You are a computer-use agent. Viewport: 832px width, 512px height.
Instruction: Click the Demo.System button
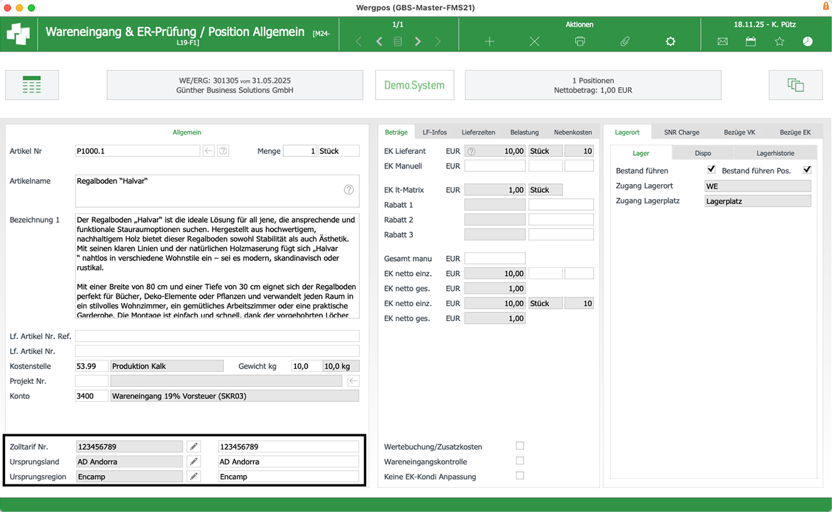pyautogui.click(x=414, y=85)
